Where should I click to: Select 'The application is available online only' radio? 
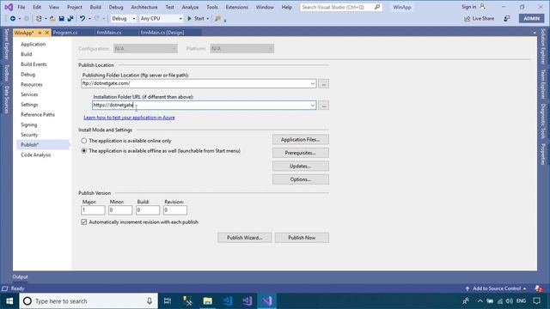click(84, 141)
